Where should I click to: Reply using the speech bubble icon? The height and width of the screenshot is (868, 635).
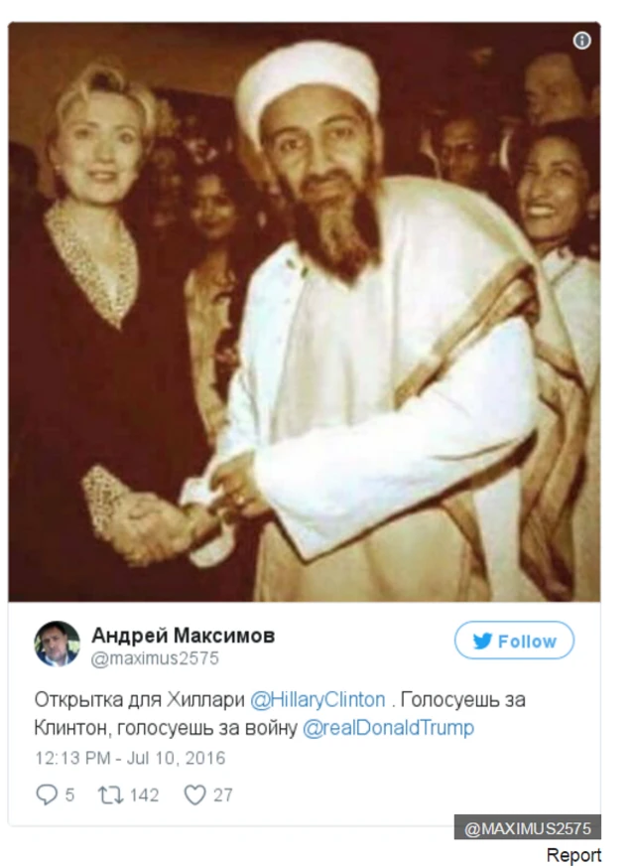(x=47, y=795)
